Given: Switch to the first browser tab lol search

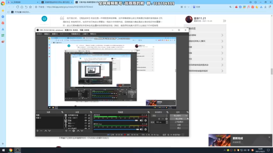Looking at the screenshot, I should 23,2.
